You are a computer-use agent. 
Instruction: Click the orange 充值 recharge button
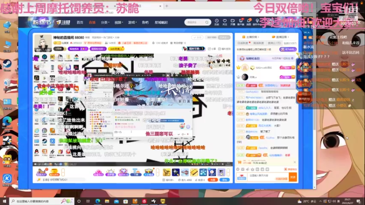click(x=213, y=180)
